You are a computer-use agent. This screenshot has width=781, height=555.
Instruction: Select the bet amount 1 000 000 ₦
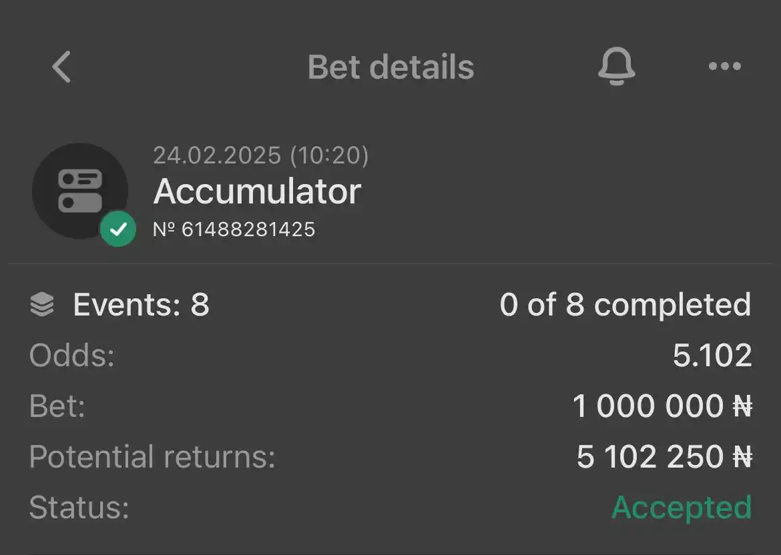point(662,406)
